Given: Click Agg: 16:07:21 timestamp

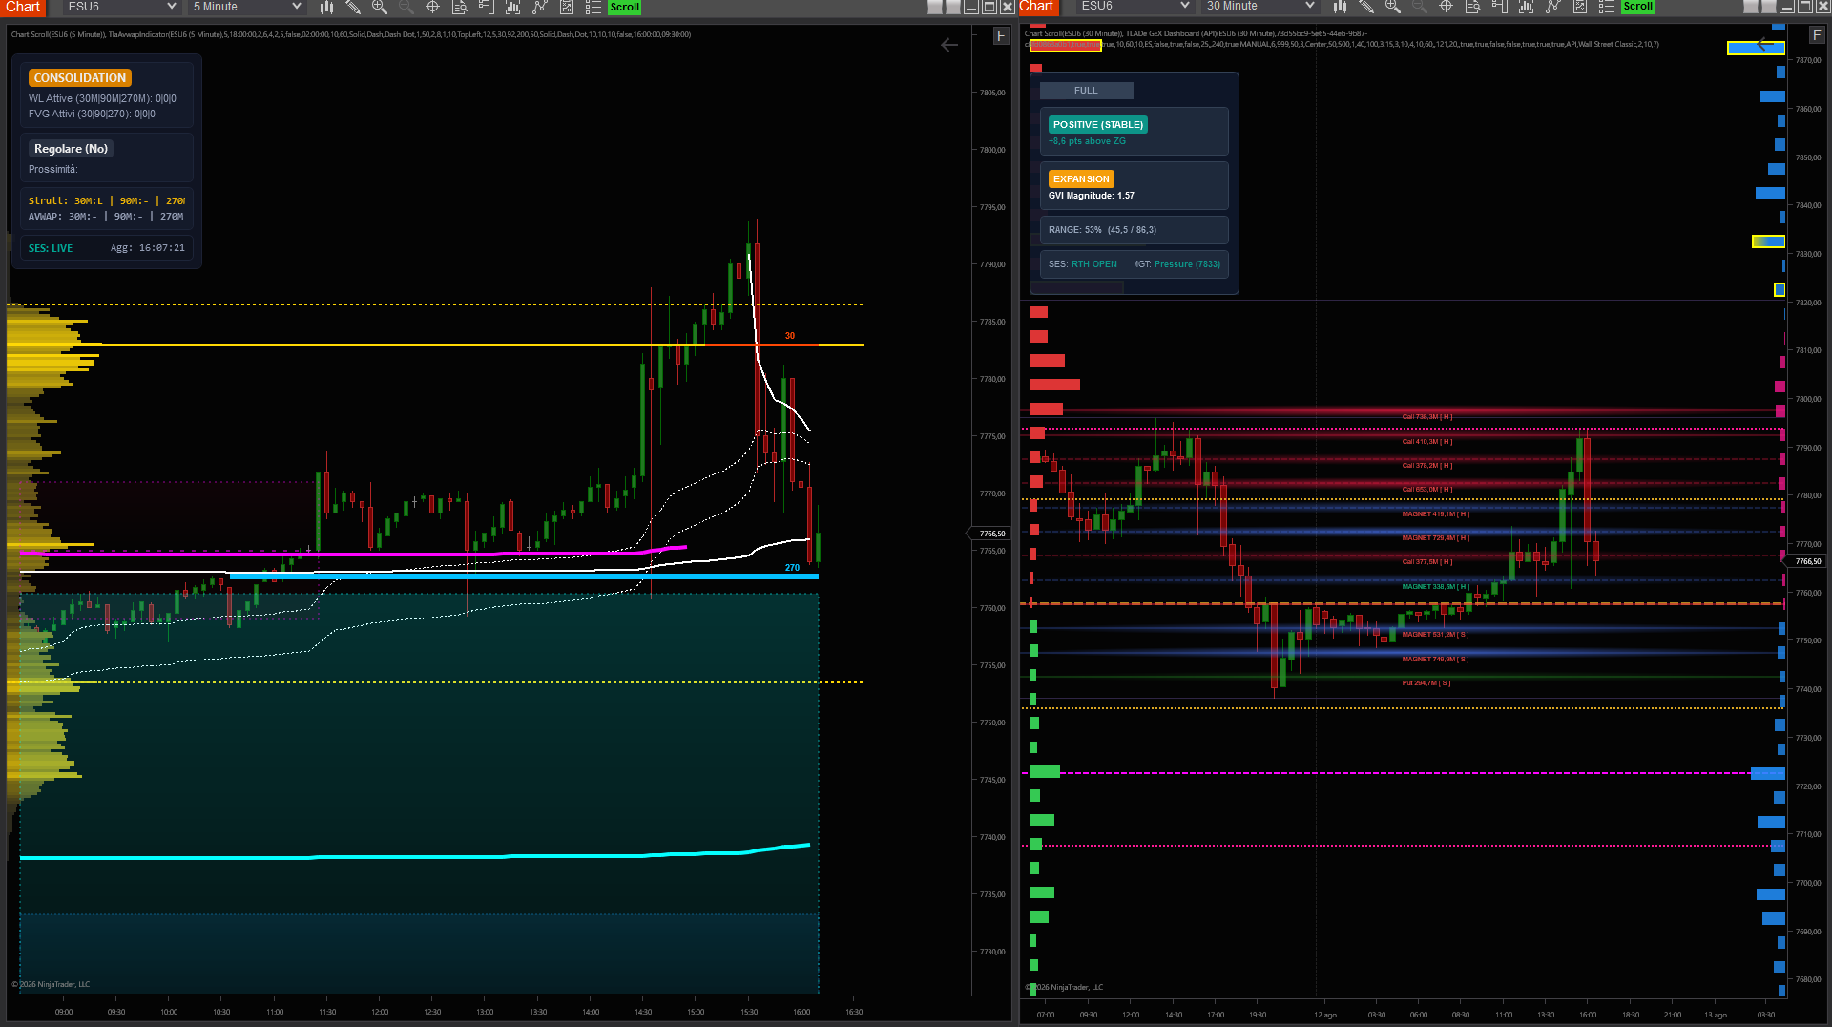Looking at the screenshot, I should click(x=148, y=248).
